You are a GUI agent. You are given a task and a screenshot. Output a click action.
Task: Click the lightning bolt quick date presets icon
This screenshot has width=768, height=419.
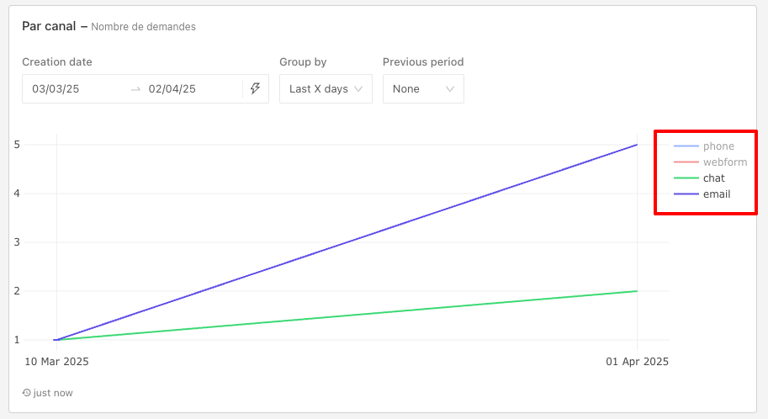coord(256,88)
